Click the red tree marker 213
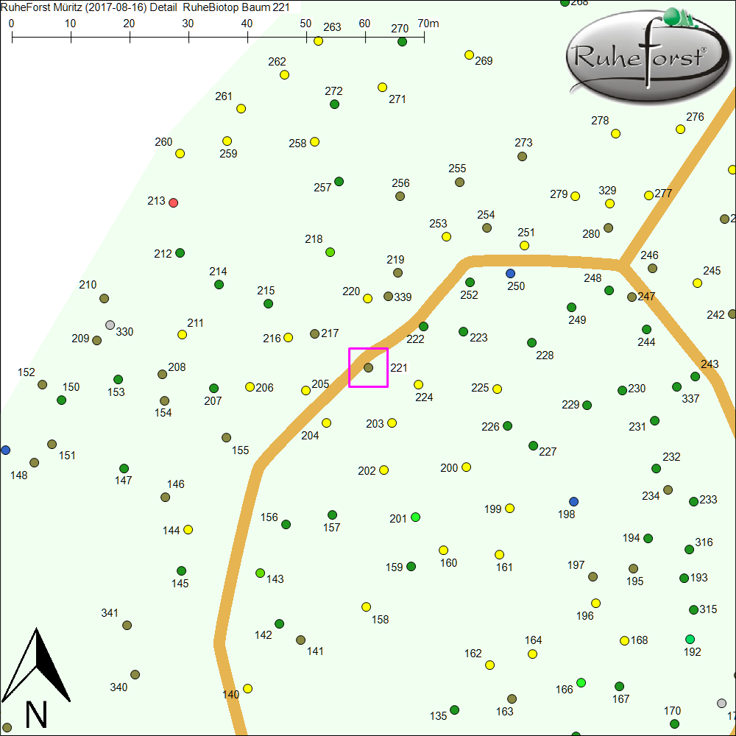This screenshot has height=736, width=736. (x=174, y=202)
